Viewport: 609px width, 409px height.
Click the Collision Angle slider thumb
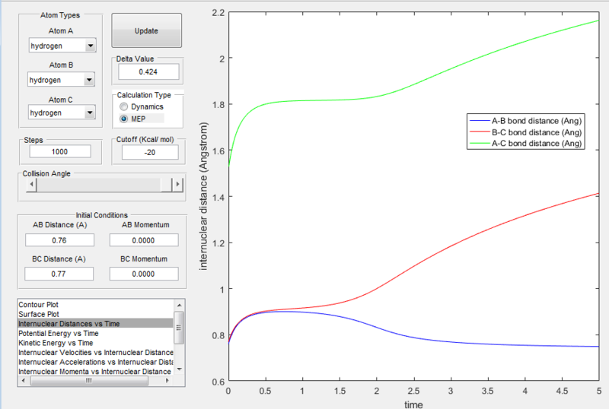tap(166, 184)
